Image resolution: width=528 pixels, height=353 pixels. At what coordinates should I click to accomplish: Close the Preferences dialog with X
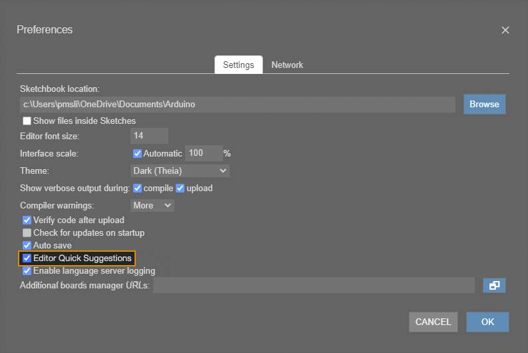pyautogui.click(x=505, y=30)
